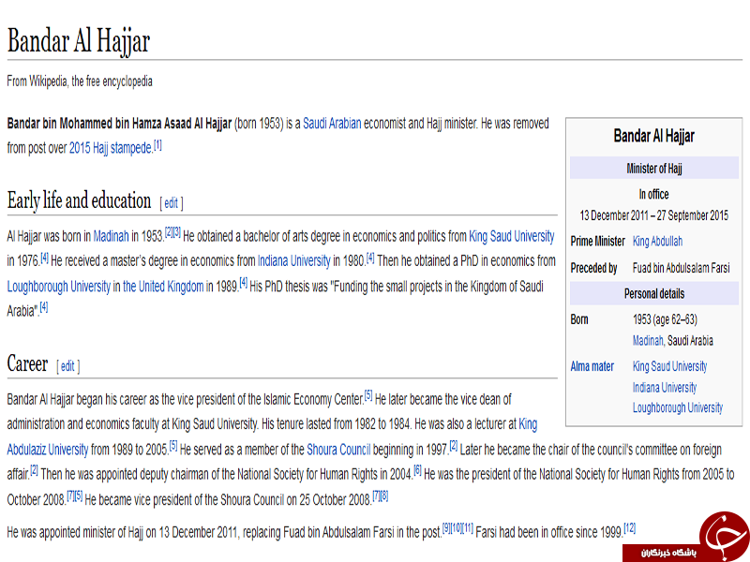Click the 'In office' infobox label
Image resolution: width=750 pixels, height=562 pixels.
coord(653,195)
